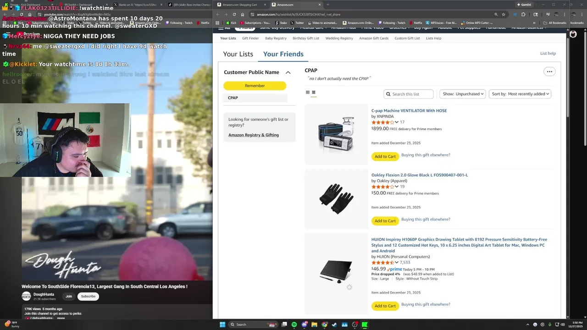Go back in the front browser
Screen dimensions: 587x330
pyautogui.click(x=218, y=14)
